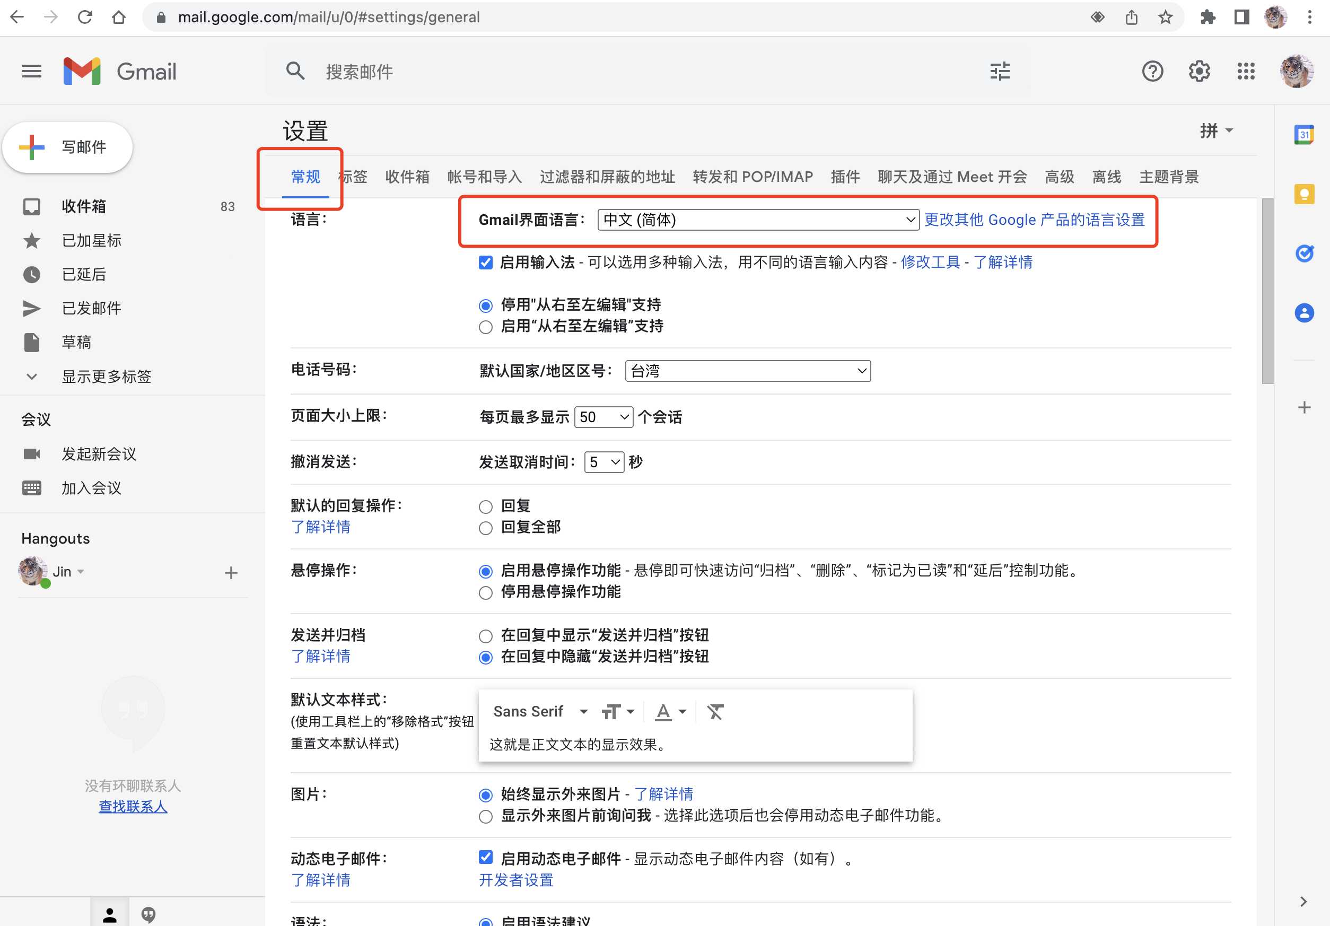This screenshot has height=926, width=1330.
Task: Open the Help question mark icon
Action: 1153,71
